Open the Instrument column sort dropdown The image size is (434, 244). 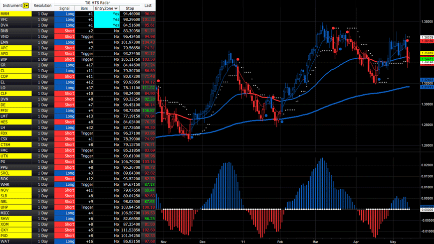pyautogui.click(x=26, y=5)
